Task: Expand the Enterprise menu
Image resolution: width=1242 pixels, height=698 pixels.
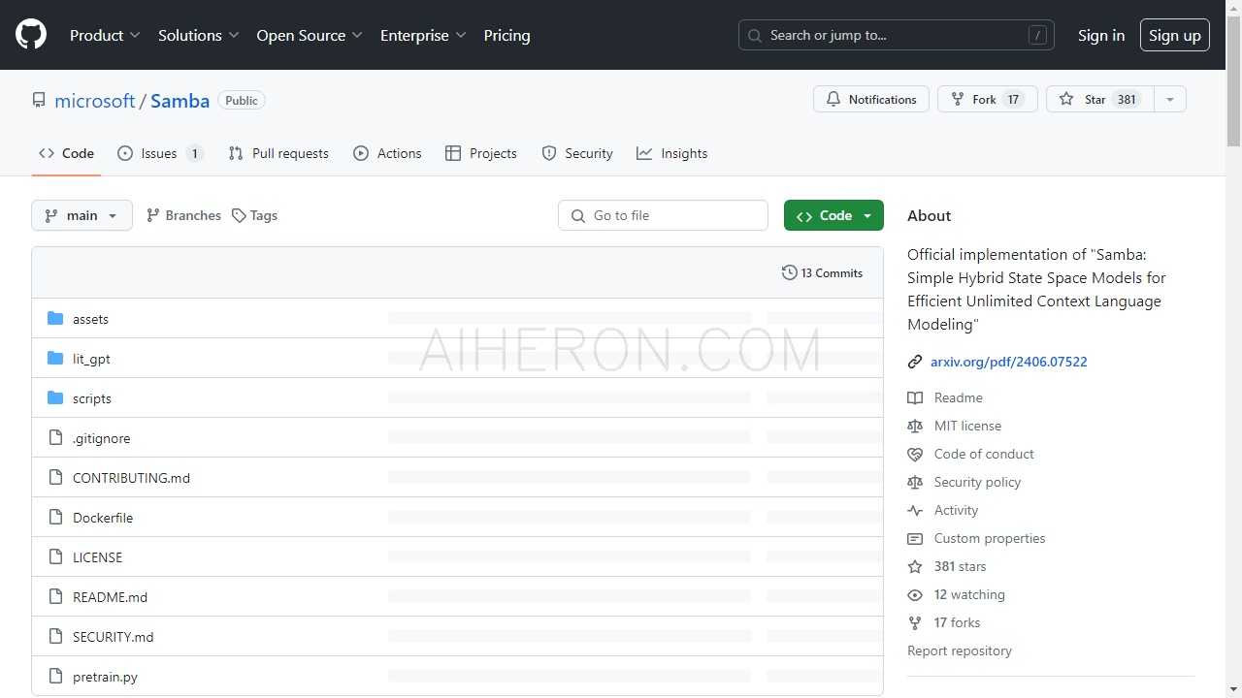Action: coord(423,35)
